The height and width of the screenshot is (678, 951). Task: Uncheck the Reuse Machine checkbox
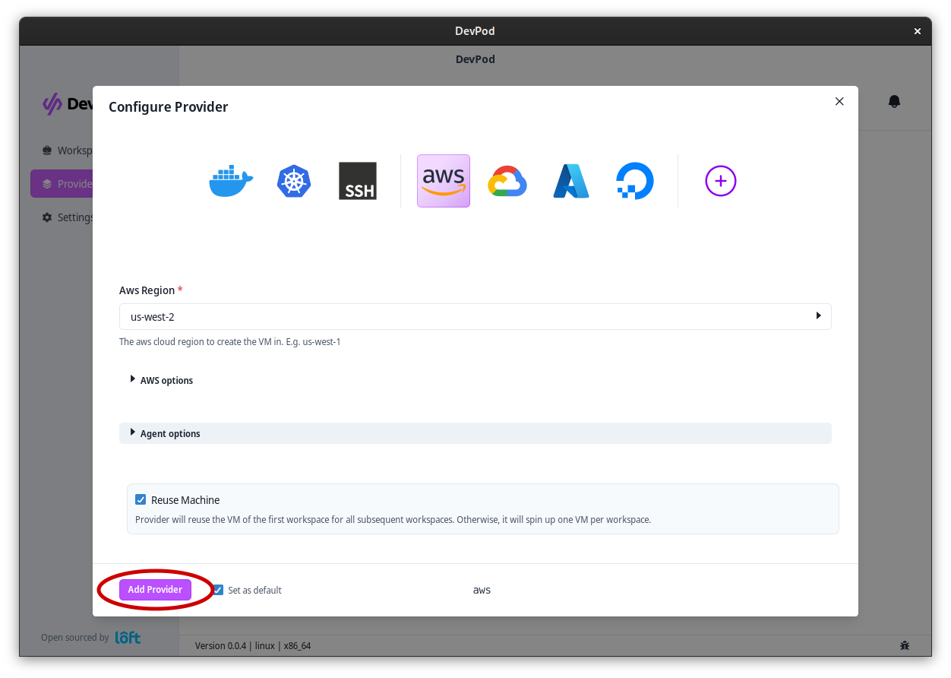(x=141, y=499)
